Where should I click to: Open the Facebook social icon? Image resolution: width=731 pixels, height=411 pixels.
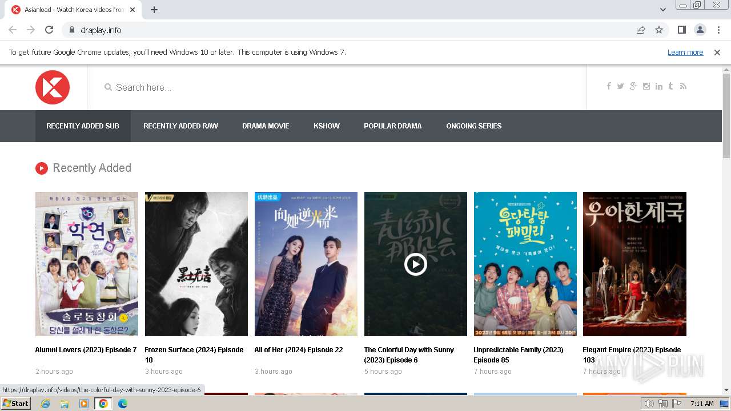(x=609, y=86)
